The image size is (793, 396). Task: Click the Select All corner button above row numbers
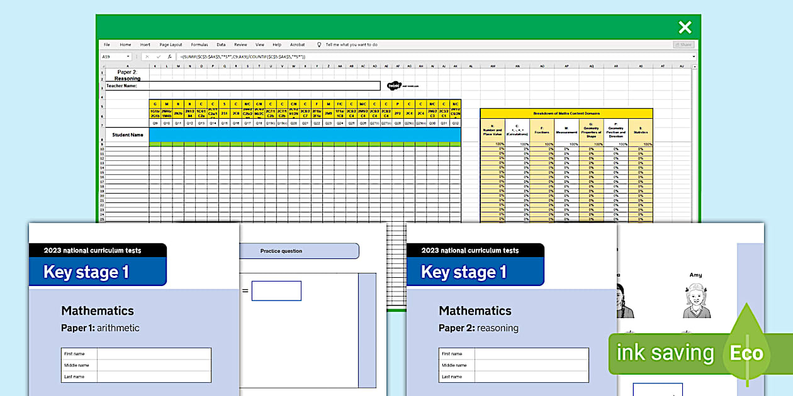[x=102, y=65]
